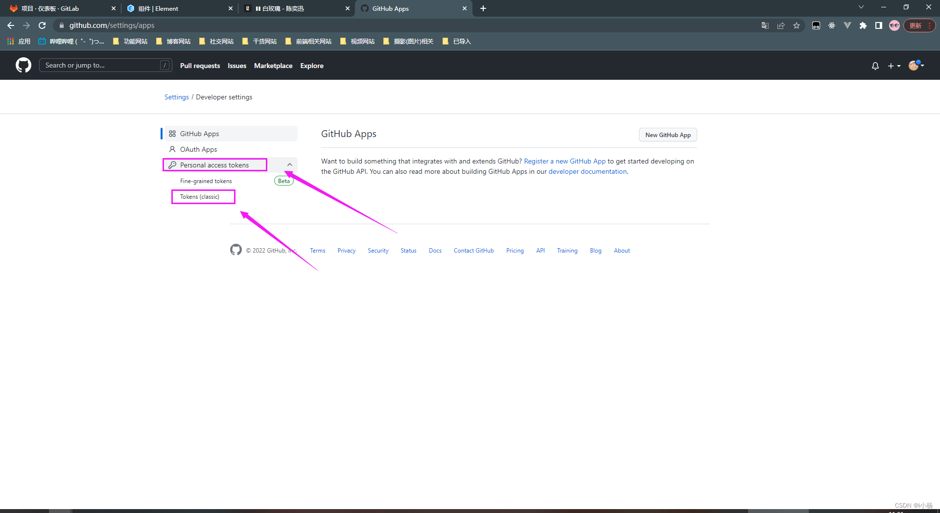Open Pull requests in header
This screenshot has height=513, width=940.
point(200,66)
